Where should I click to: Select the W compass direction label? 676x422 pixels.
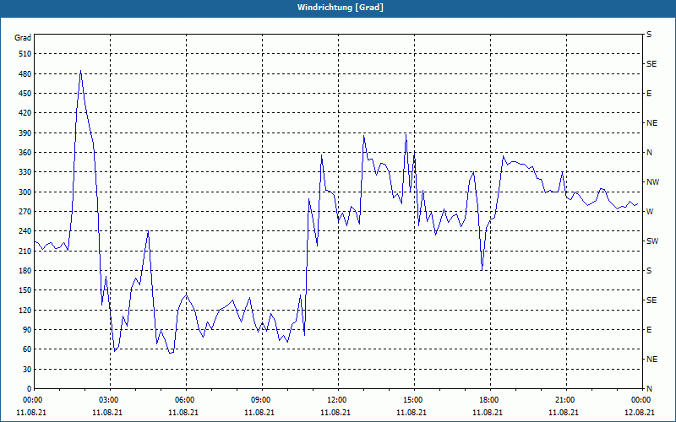click(x=650, y=212)
